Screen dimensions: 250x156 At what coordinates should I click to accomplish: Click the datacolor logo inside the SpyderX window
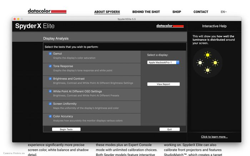click(170, 26)
